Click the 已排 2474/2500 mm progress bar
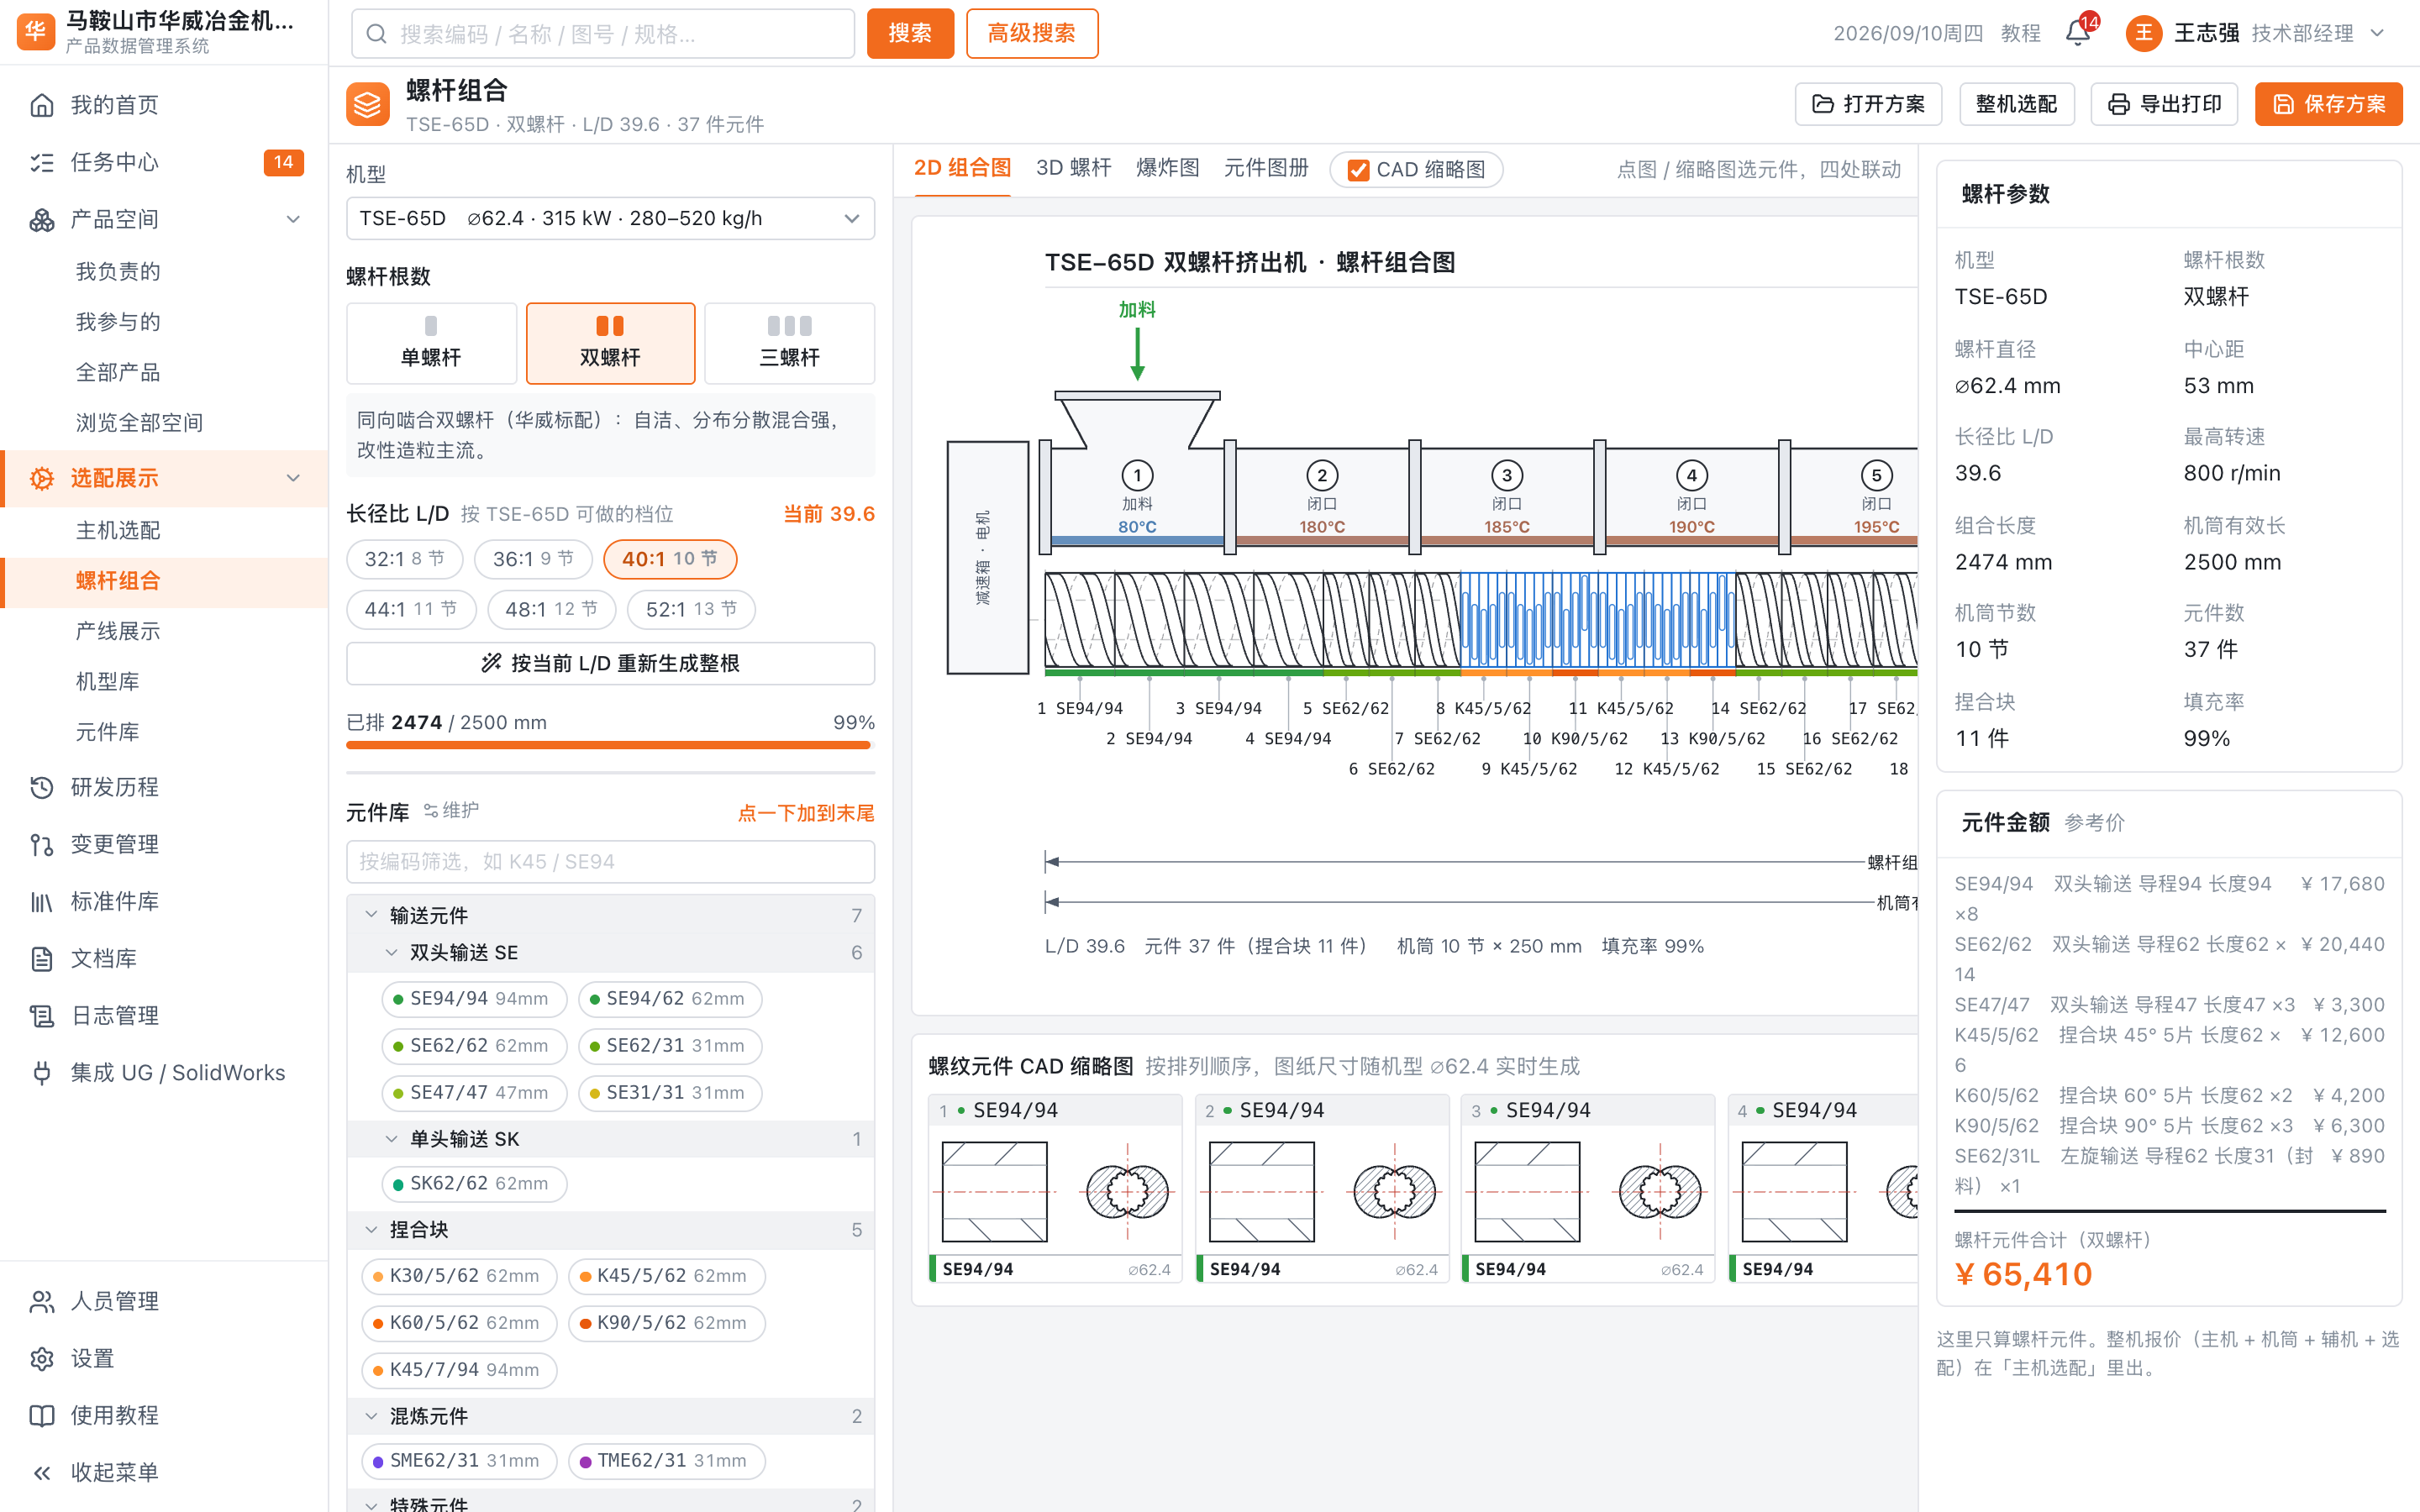 610,745
